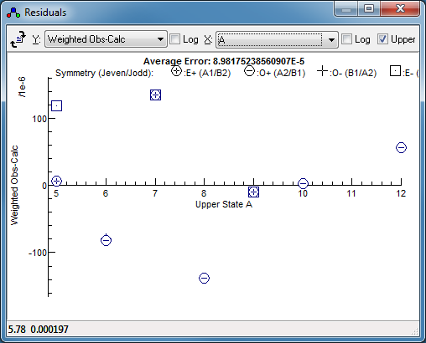Viewport: 426px width, 343px height.
Task: Click the X combo box input field
Action: pos(270,40)
